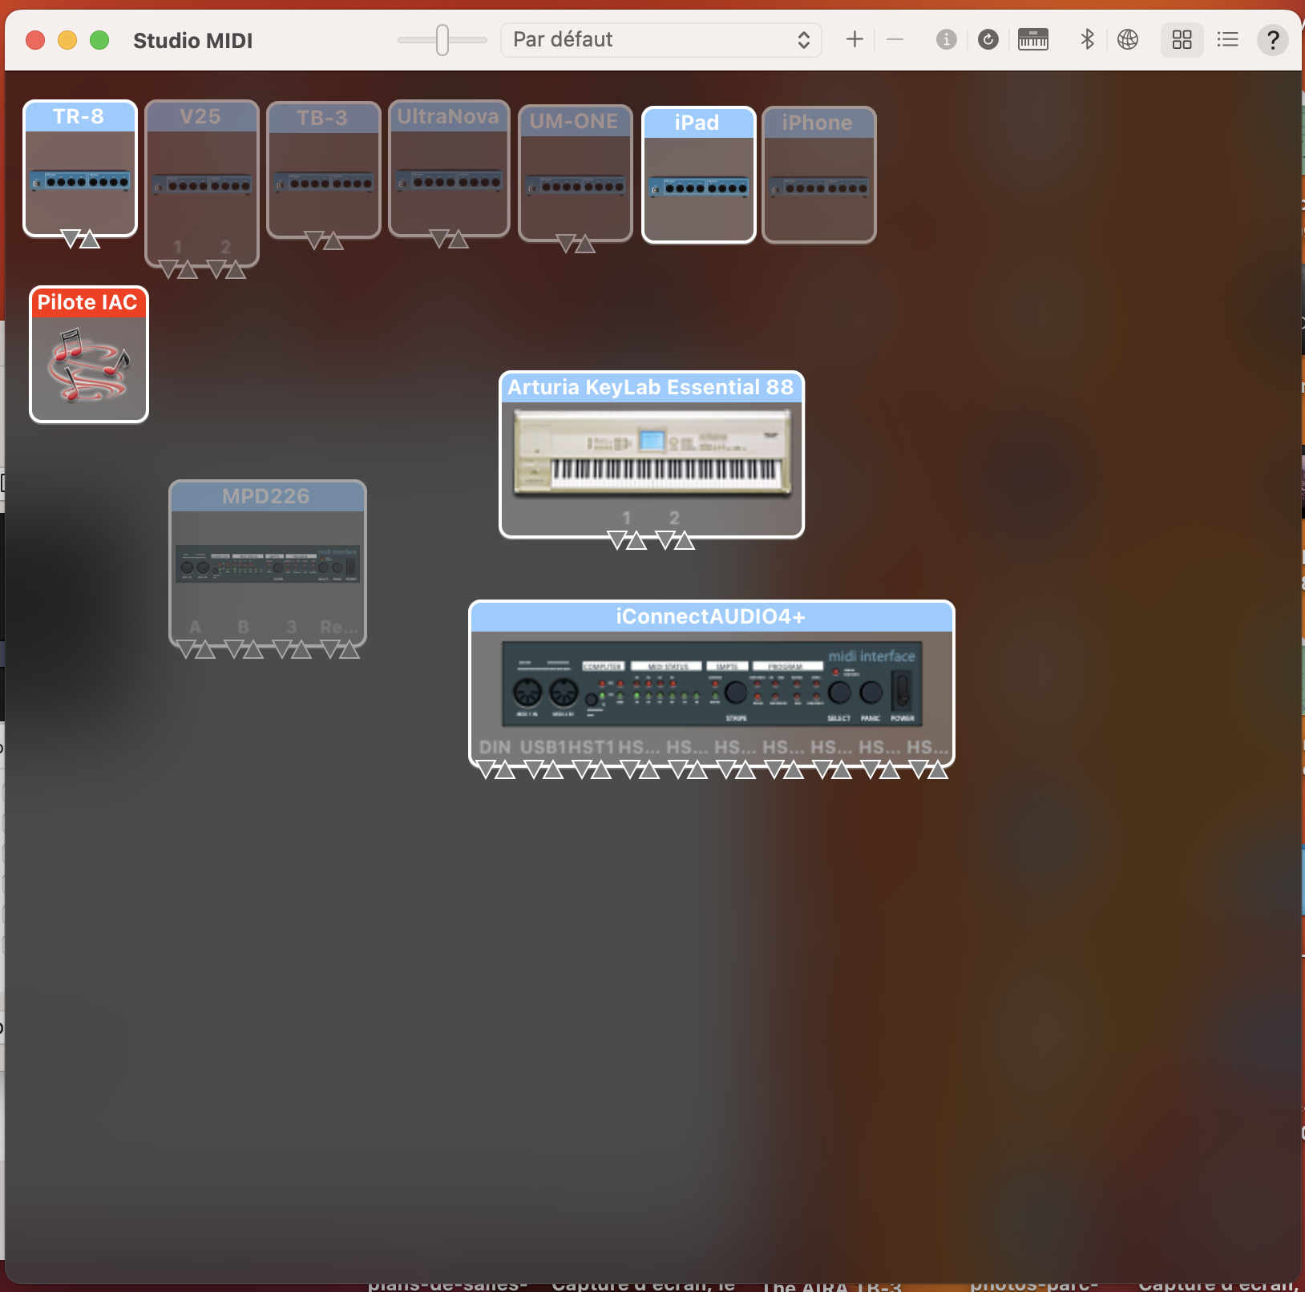Click the USB1 port label on iConnectAUDIO4+

(543, 747)
